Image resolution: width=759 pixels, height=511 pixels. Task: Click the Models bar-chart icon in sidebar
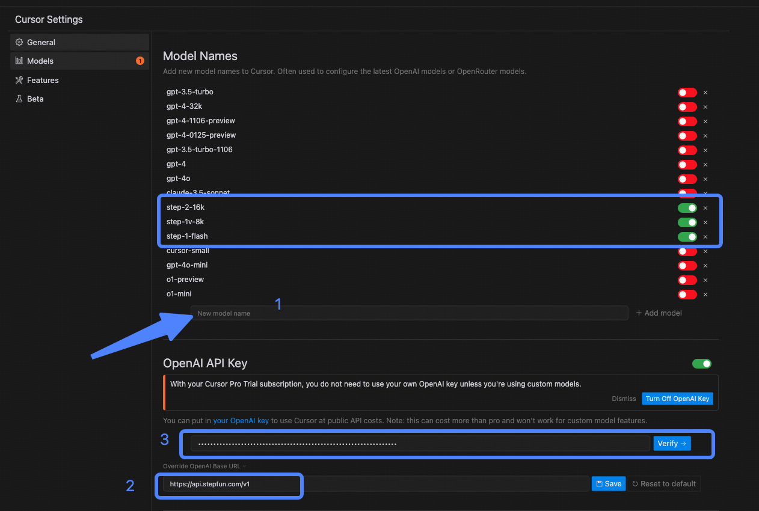coord(19,61)
